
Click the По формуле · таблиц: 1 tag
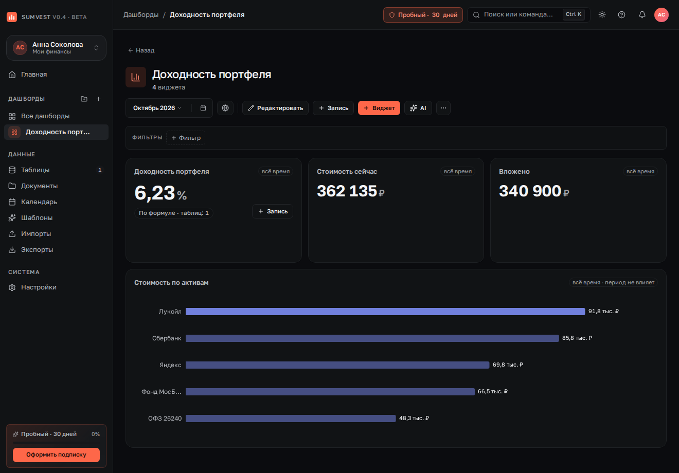click(x=174, y=213)
